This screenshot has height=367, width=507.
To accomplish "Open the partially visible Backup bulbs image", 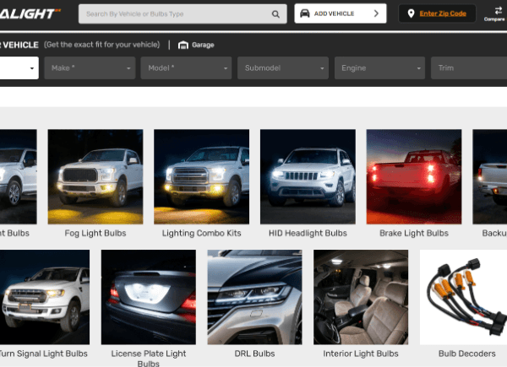I will [x=490, y=176].
